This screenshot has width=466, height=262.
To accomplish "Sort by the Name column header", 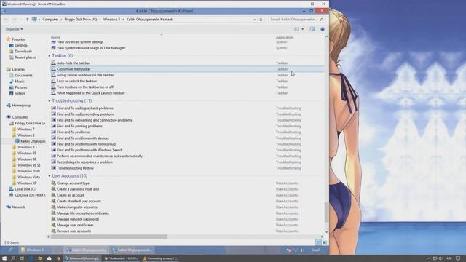I will tap(55, 37).
